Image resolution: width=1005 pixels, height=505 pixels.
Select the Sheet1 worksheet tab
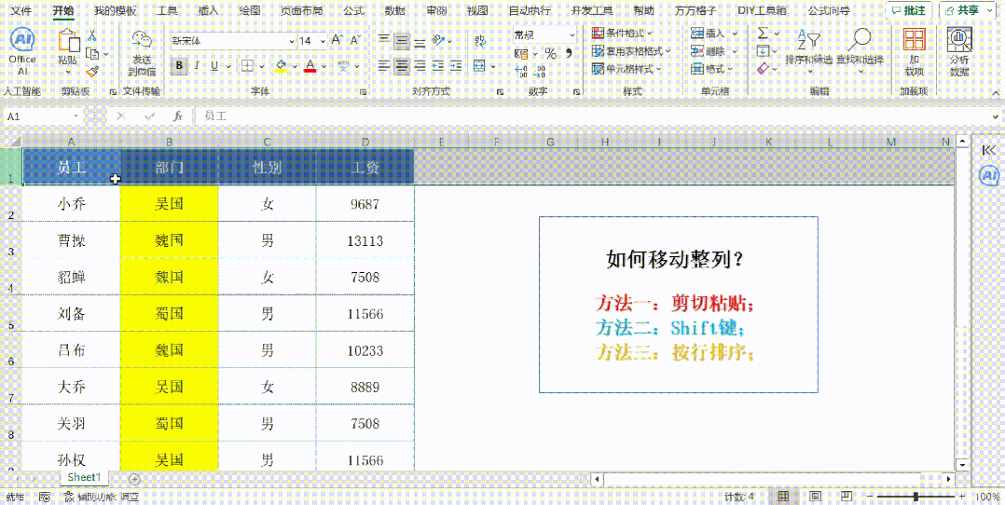pyautogui.click(x=84, y=477)
